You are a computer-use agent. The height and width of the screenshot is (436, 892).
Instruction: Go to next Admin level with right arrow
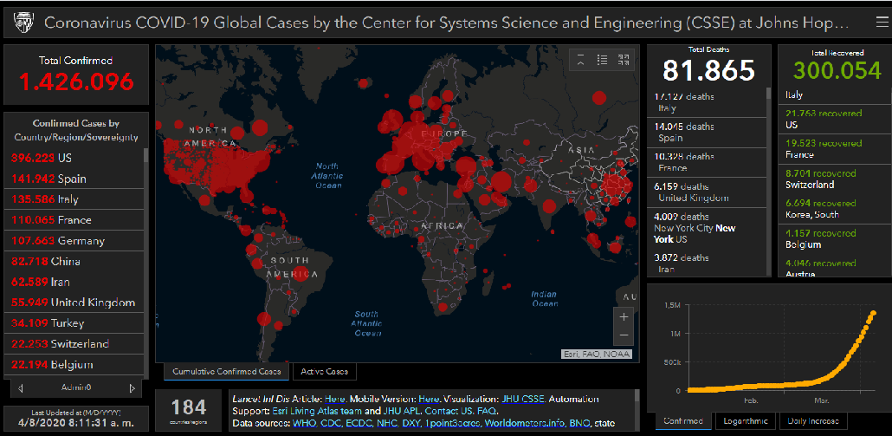(132, 388)
